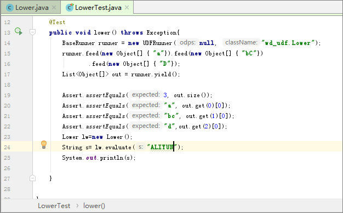Click the "ALIYUN" string on line 24
343x213 pixels.
tap(162, 147)
